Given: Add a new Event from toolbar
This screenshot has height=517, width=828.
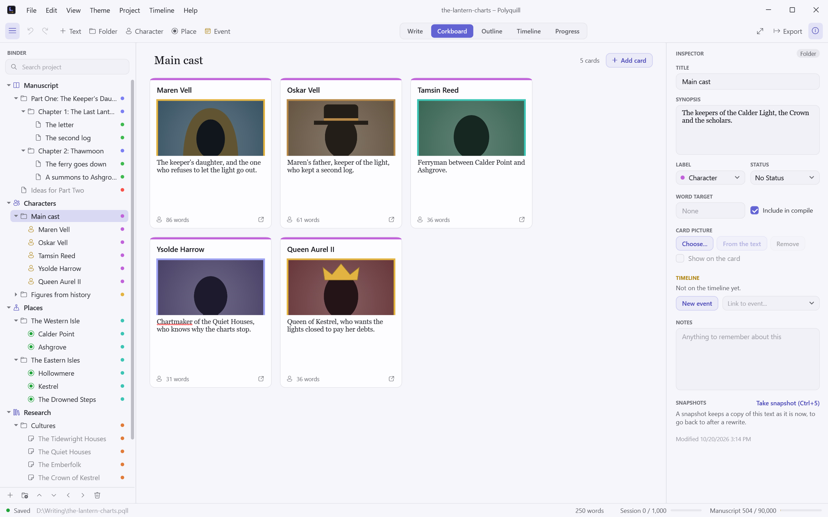Looking at the screenshot, I should coord(217,31).
